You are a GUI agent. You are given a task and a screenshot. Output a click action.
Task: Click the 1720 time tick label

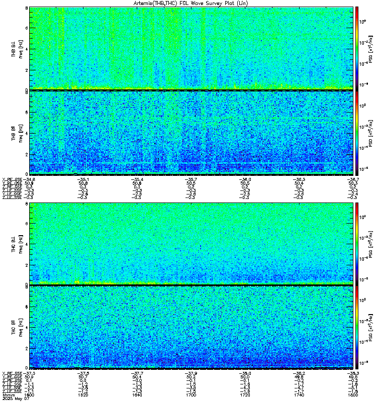(x=245, y=395)
